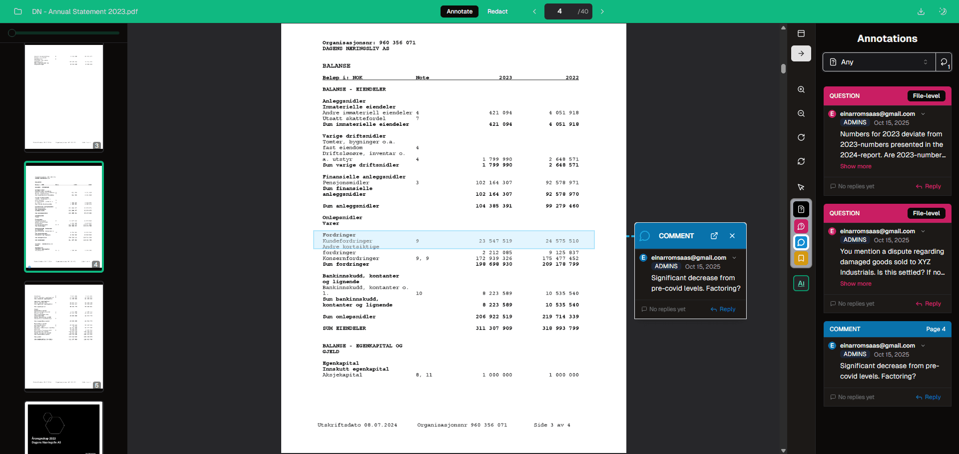Expand the author chevron on the first question card
This screenshot has width=959, height=454.
click(x=923, y=114)
